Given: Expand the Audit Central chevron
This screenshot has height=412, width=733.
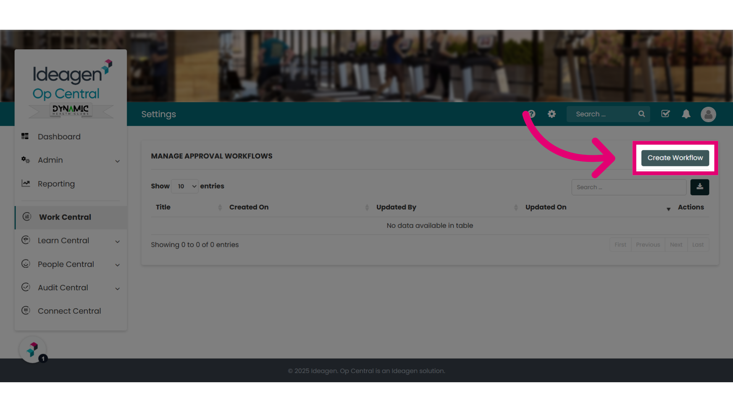Looking at the screenshot, I should point(118,289).
